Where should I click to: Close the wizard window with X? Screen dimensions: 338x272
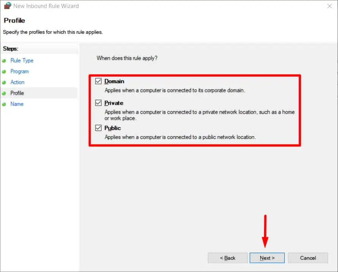click(x=330, y=6)
